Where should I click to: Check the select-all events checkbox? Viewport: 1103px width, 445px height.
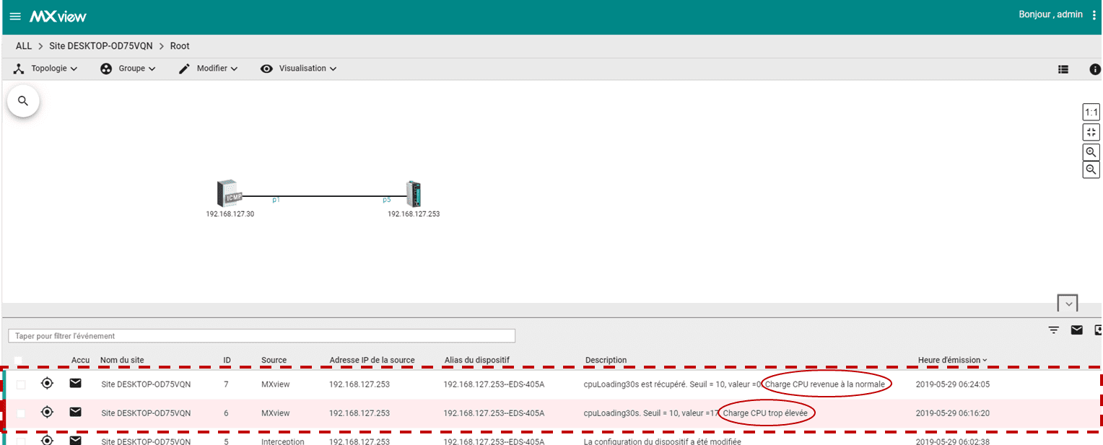18,360
